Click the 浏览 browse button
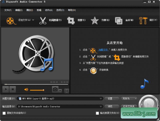160x121 pixels. [111, 106]
